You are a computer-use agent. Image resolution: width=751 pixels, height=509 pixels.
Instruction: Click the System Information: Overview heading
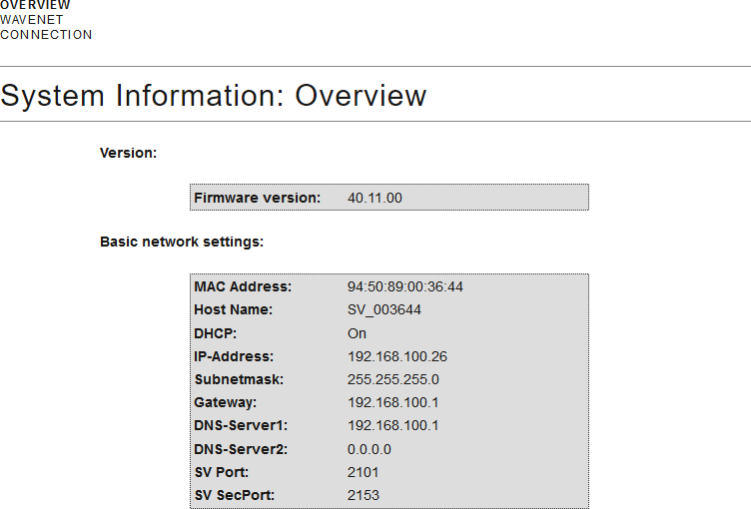[214, 95]
